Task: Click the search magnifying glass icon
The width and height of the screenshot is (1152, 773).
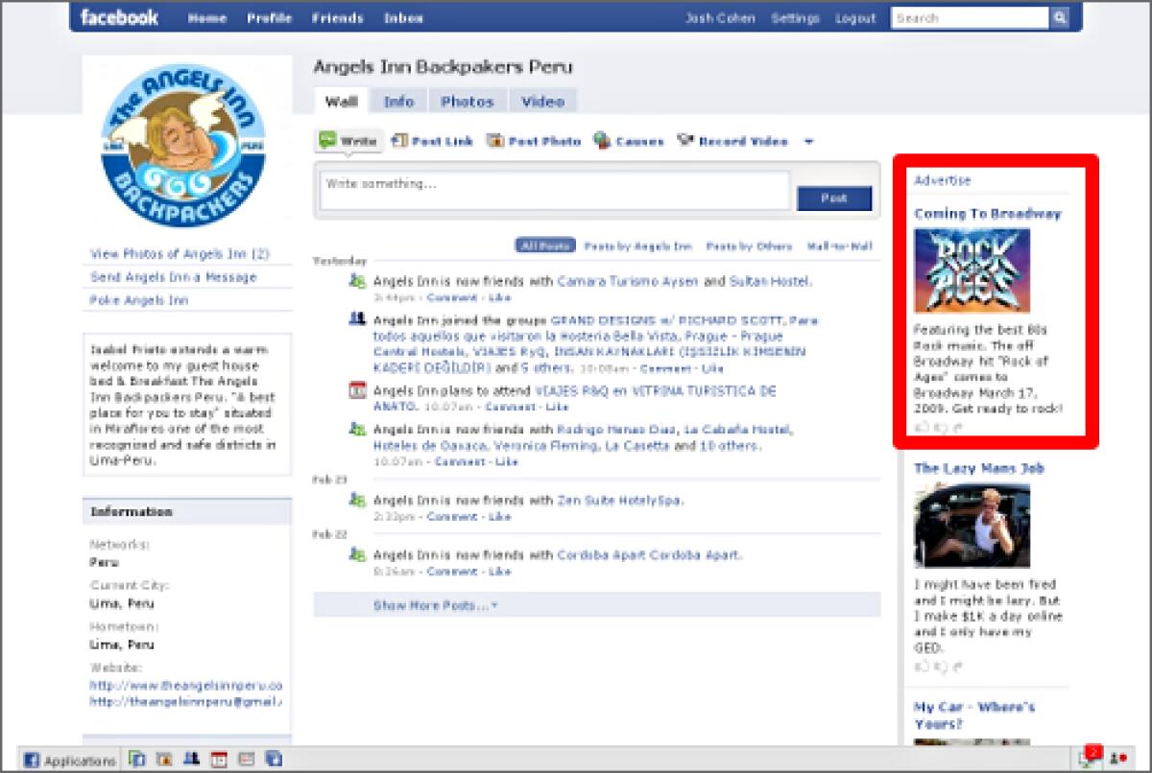Action: (1060, 17)
